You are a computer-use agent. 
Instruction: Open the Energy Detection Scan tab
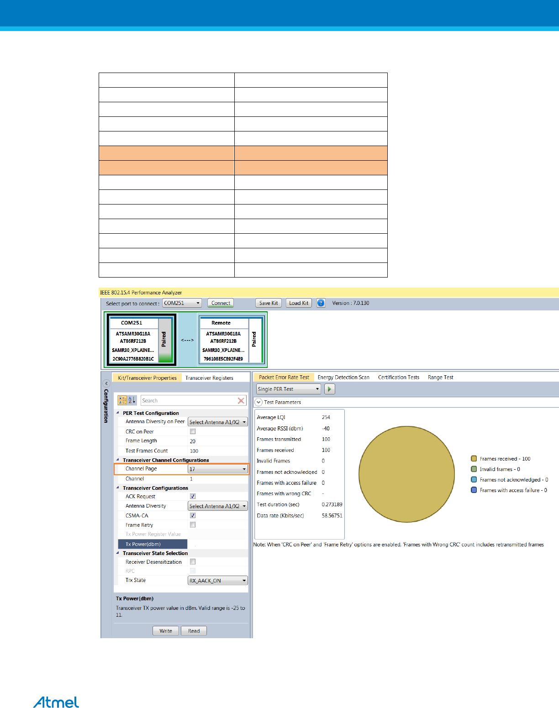pyautogui.click(x=343, y=377)
